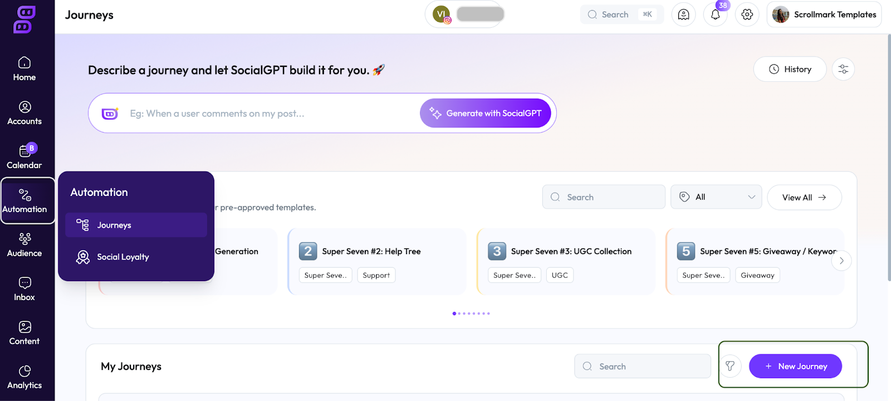
Task: Open SocialGPT settings sliders icon
Action: (x=843, y=69)
